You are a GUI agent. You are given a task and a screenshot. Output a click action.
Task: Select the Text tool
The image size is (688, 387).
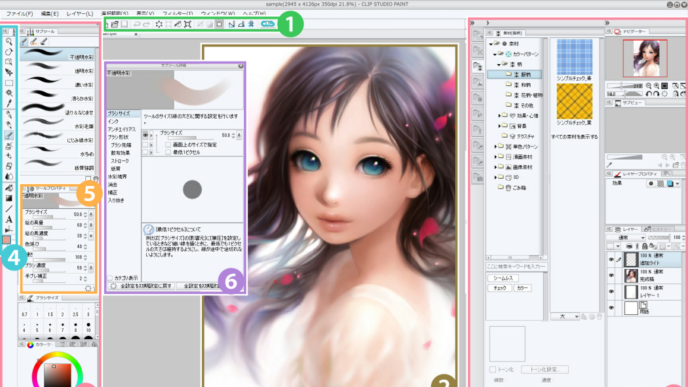click(9, 219)
